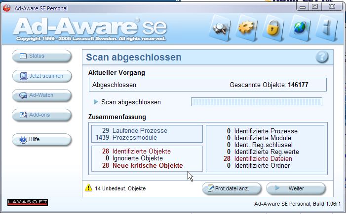Screen dimensions: 346x214
Task: Continue with the Weiter button
Action: tap(296, 188)
